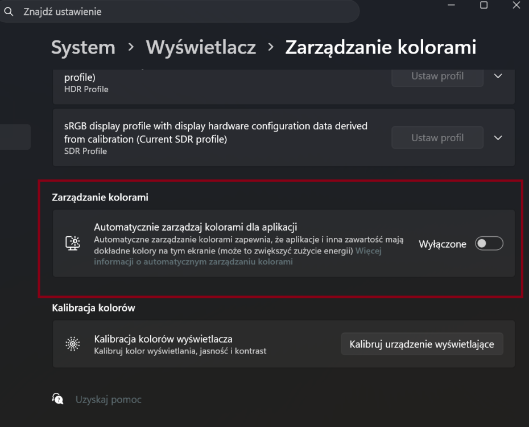Click Ustaw profil for the HDR Profile

(x=437, y=77)
